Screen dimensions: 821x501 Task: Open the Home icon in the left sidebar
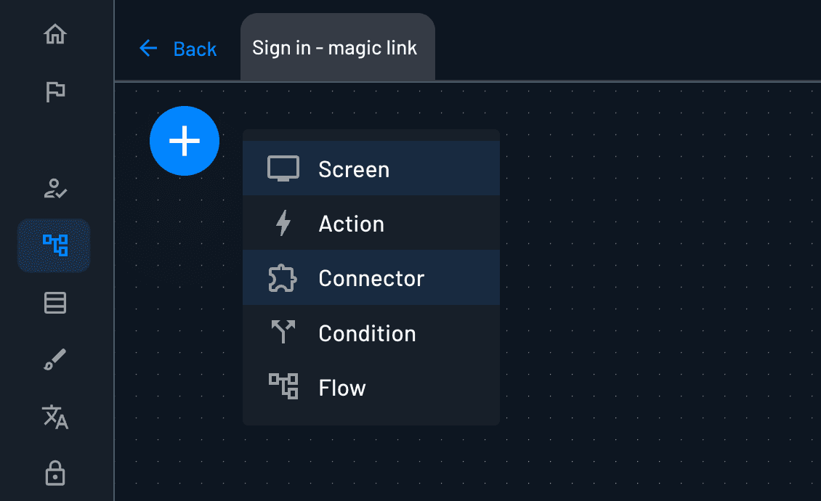pyautogui.click(x=54, y=33)
